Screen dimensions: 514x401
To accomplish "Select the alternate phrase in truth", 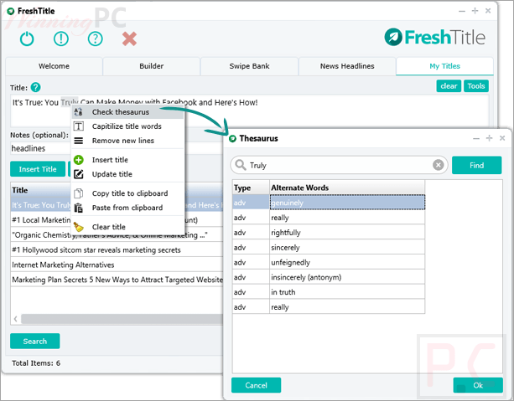I will 347,292.
